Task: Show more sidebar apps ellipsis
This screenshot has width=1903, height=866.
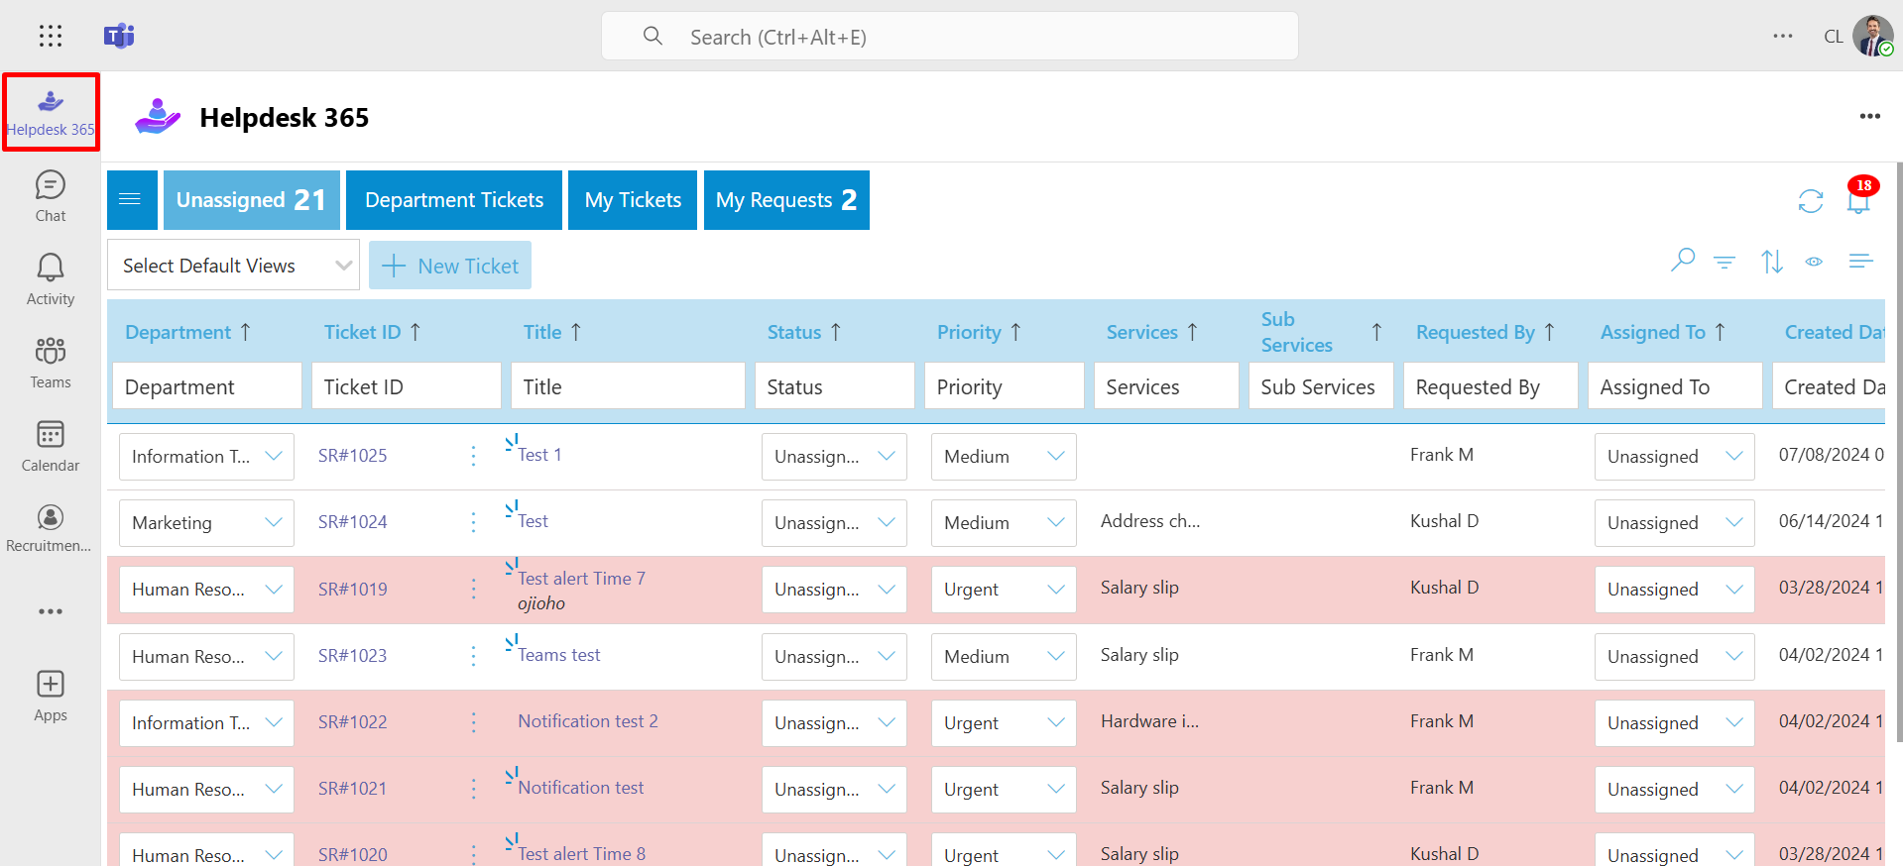Action: click(x=51, y=611)
